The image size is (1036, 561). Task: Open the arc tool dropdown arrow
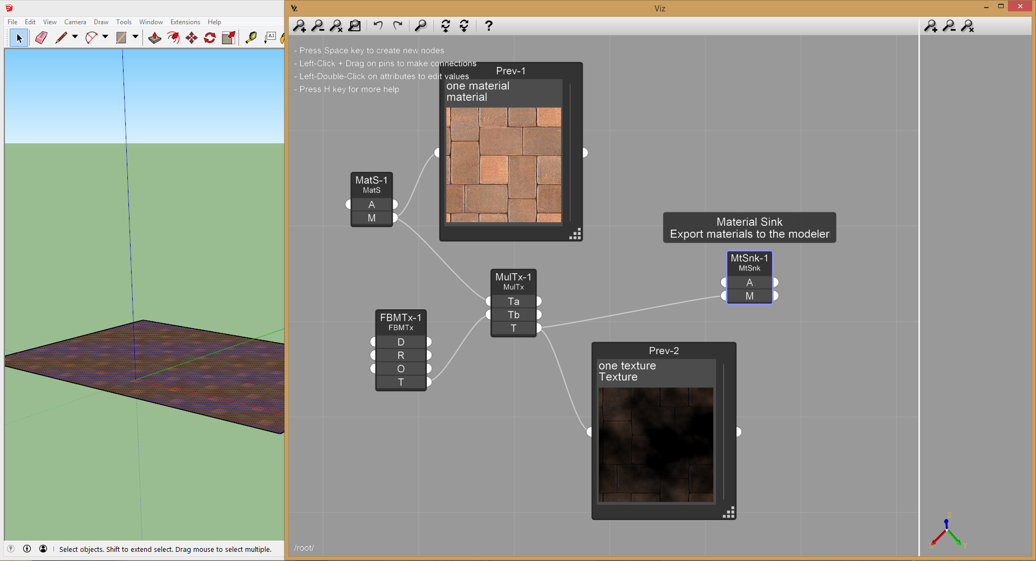105,37
